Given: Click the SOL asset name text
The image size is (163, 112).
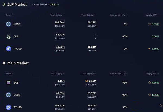Looking at the screenshot, I should click(x=16, y=83).
